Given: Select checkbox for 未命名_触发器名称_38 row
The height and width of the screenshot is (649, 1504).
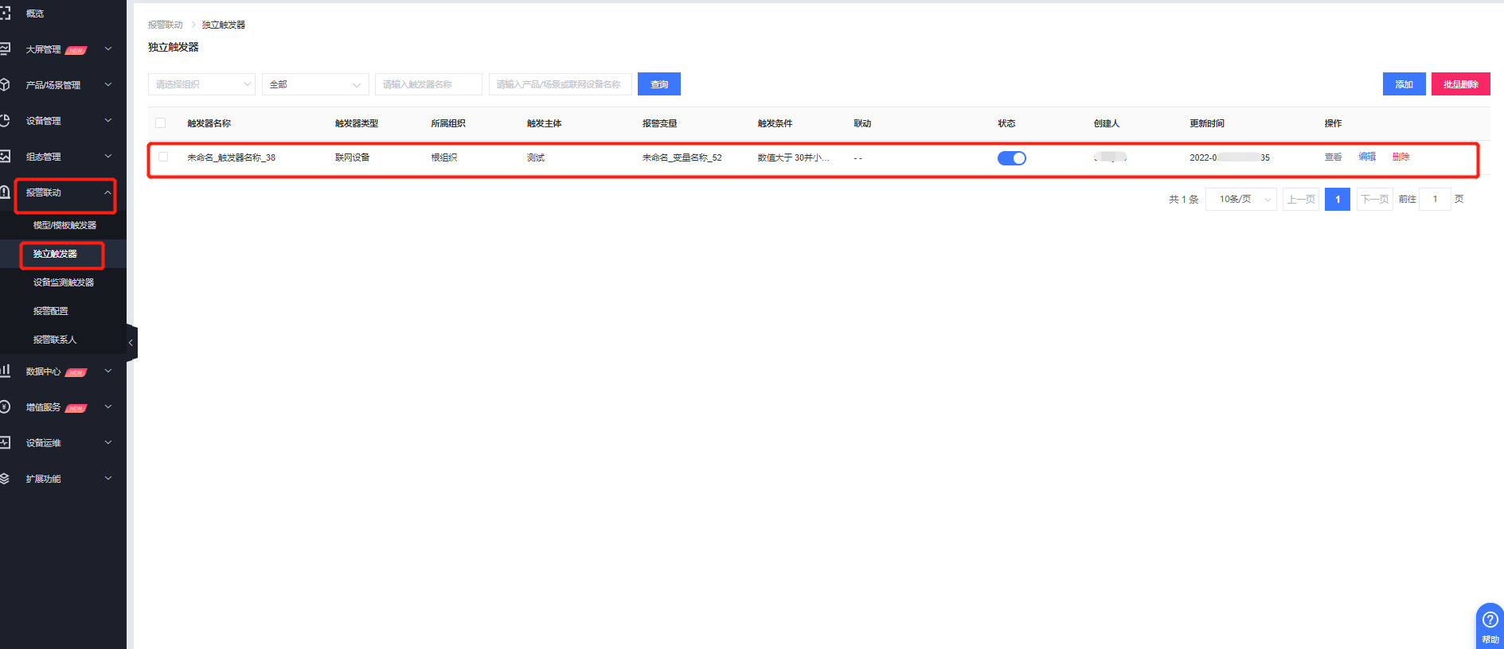Looking at the screenshot, I should click(x=163, y=157).
